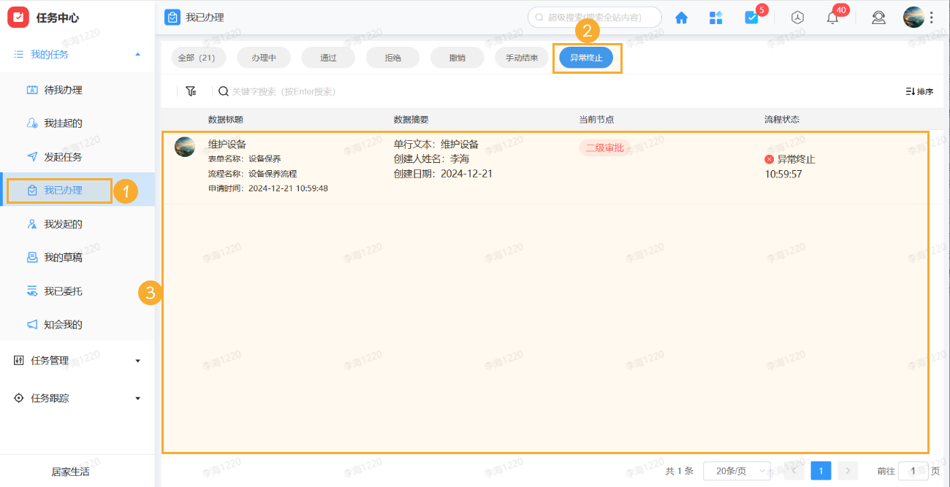Open the 维护设备 task record
Image resolution: width=950 pixels, height=487 pixels.
[224, 144]
